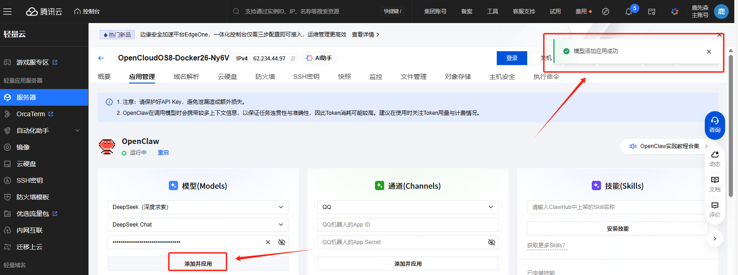Open the hamburger navigation menu
The height and width of the screenshot is (275, 738).
coord(7,12)
